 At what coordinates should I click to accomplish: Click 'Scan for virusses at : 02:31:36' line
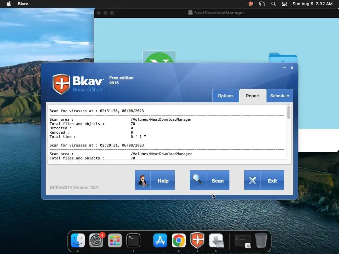coord(97,111)
